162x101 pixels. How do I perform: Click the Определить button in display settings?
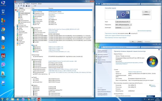tap(146, 15)
